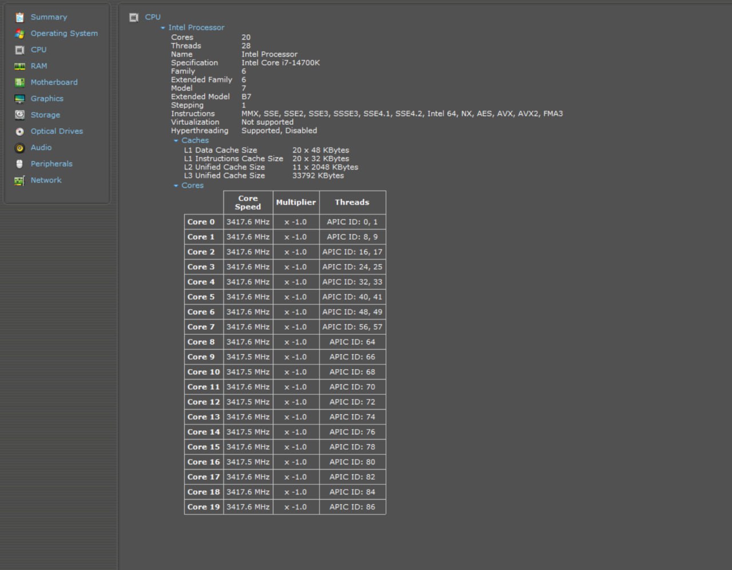
Task: Click the Multiplier column header
Action: coord(296,202)
